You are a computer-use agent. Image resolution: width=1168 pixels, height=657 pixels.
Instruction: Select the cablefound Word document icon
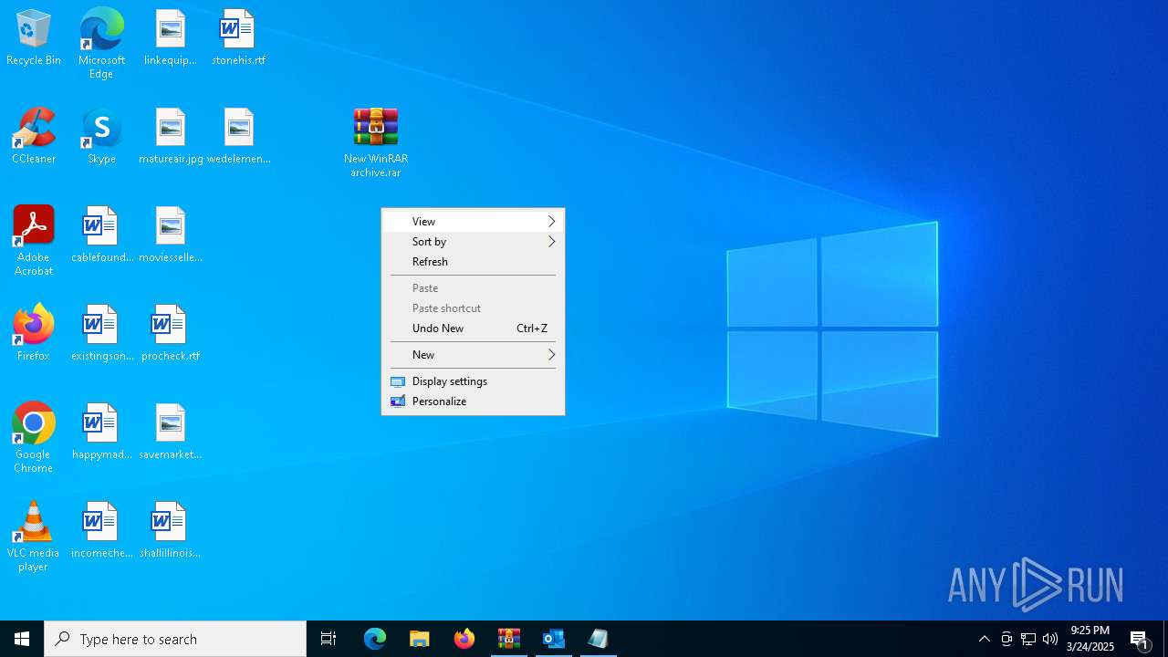coord(101,235)
